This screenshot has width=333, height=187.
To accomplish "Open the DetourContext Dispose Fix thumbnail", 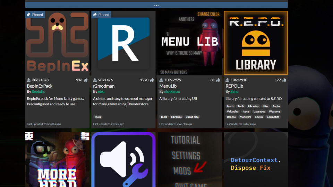I will (x=256, y=159).
